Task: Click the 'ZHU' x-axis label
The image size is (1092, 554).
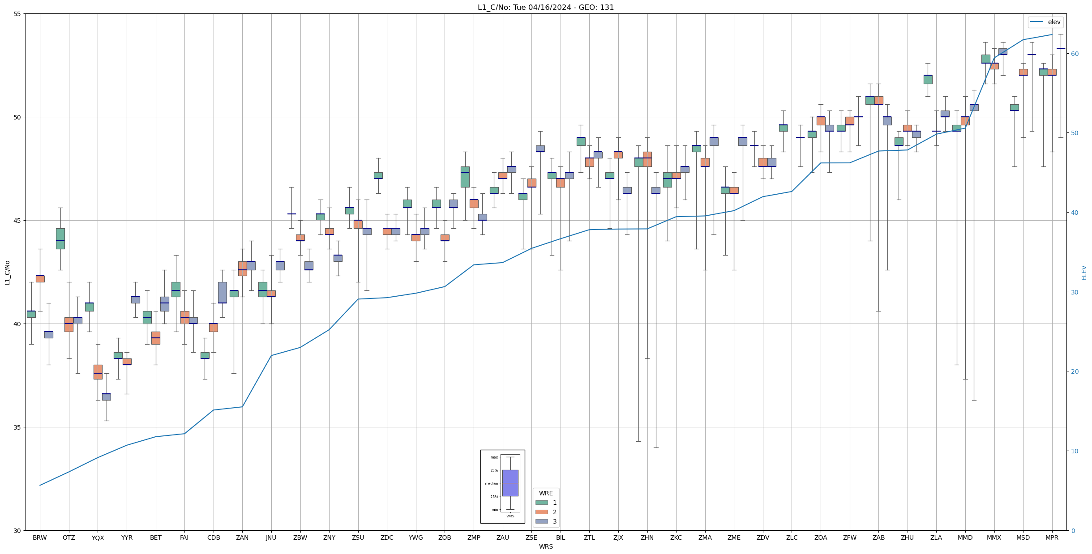Action: point(908,537)
